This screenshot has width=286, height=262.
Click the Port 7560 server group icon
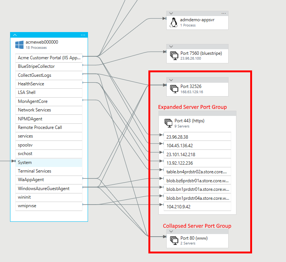(174, 56)
